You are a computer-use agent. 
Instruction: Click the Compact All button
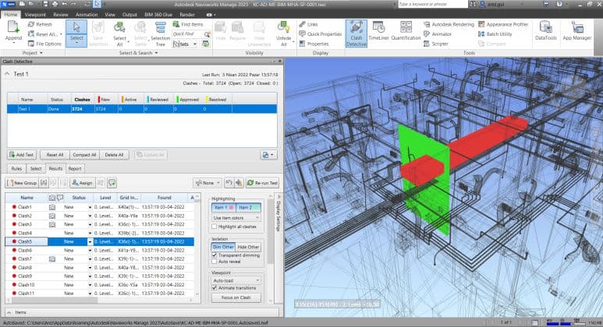[x=84, y=155]
